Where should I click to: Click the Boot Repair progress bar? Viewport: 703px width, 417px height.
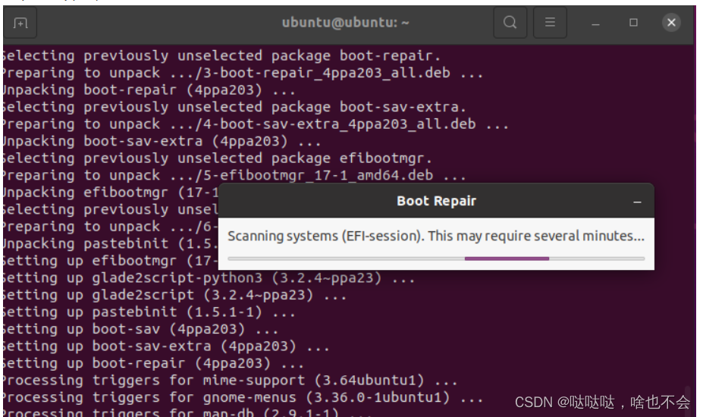click(436, 259)
